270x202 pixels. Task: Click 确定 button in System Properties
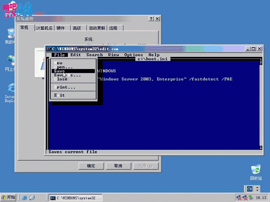point(91,166)
